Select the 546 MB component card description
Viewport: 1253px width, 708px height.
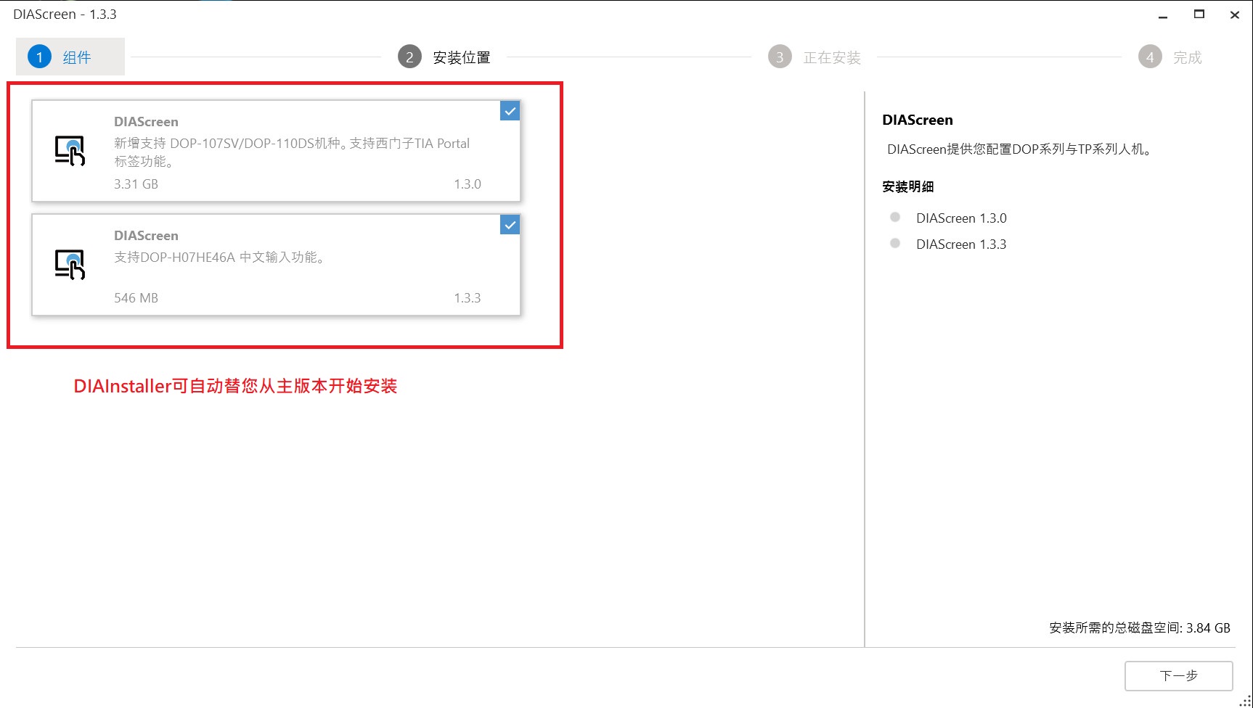click(219, 258)
